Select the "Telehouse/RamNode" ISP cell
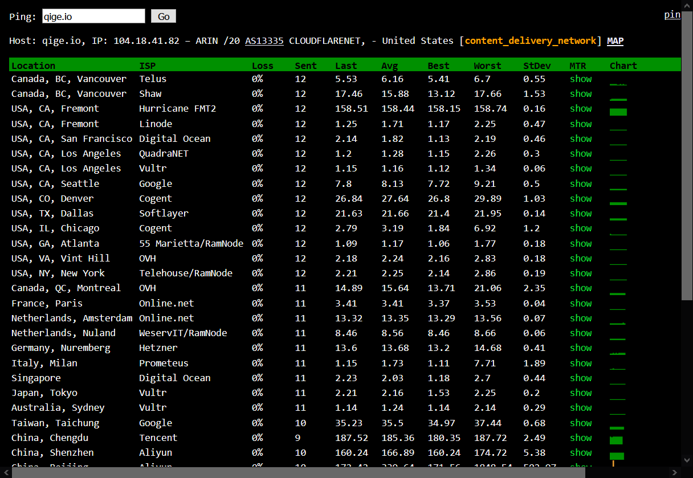693x478 pixels. tap(186, 273)
